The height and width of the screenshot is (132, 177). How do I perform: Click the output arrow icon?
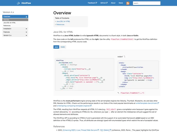[124, 56]
